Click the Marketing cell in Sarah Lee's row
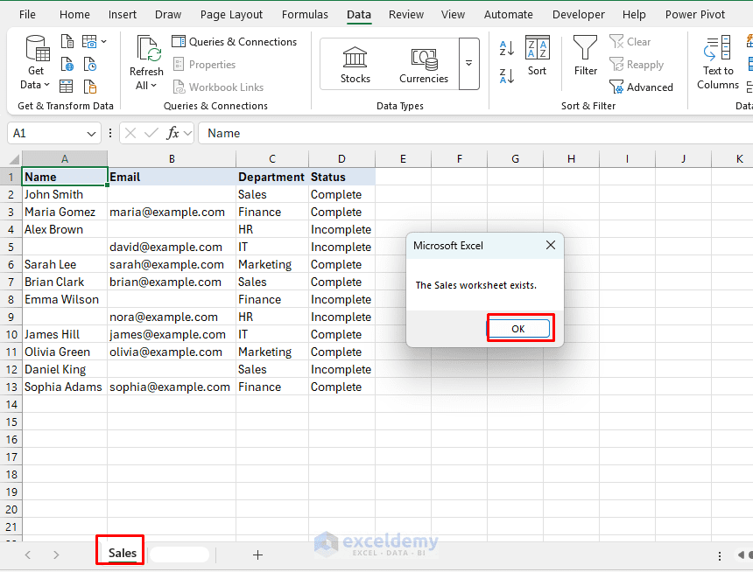 [x=271, y=264]
